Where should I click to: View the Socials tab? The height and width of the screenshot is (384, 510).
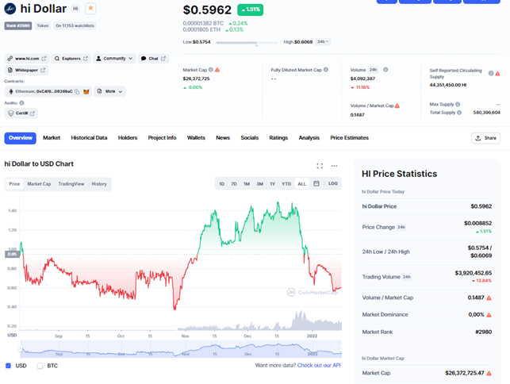coord(250,138)
